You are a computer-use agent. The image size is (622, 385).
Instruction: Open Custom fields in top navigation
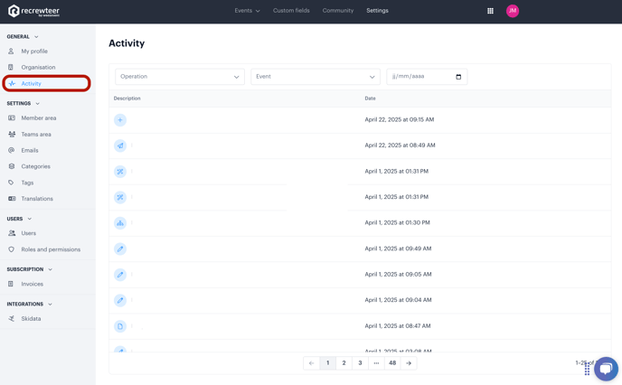click(x=291, y=11)
